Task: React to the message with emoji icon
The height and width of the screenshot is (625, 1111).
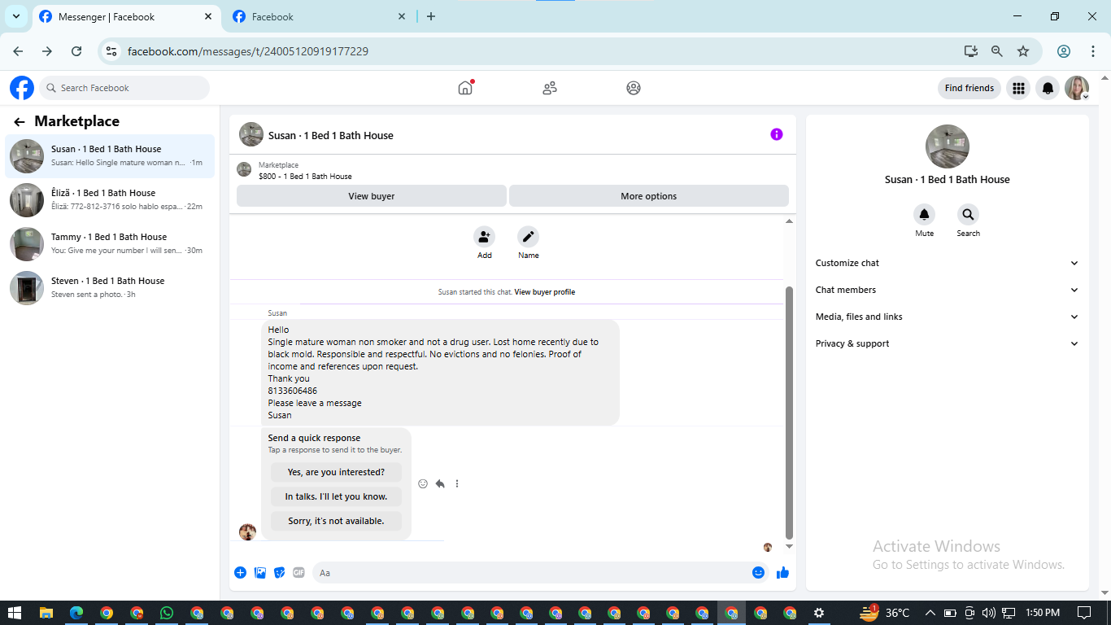Action: (x=423, y=483)
